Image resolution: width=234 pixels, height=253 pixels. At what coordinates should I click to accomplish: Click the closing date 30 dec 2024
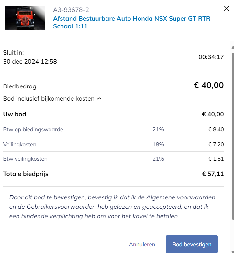click(x=21, y=61)
